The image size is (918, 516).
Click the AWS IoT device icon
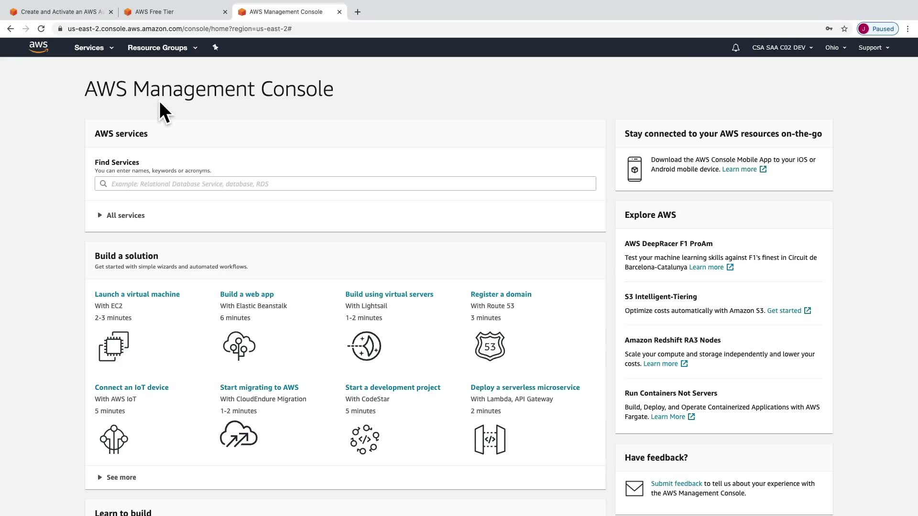[114, 439]
